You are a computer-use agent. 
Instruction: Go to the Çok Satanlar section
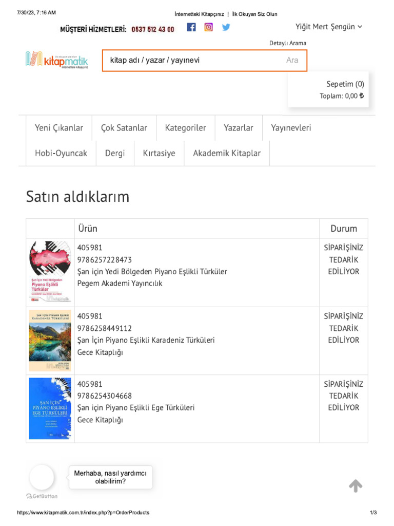[x=124, y=128]
